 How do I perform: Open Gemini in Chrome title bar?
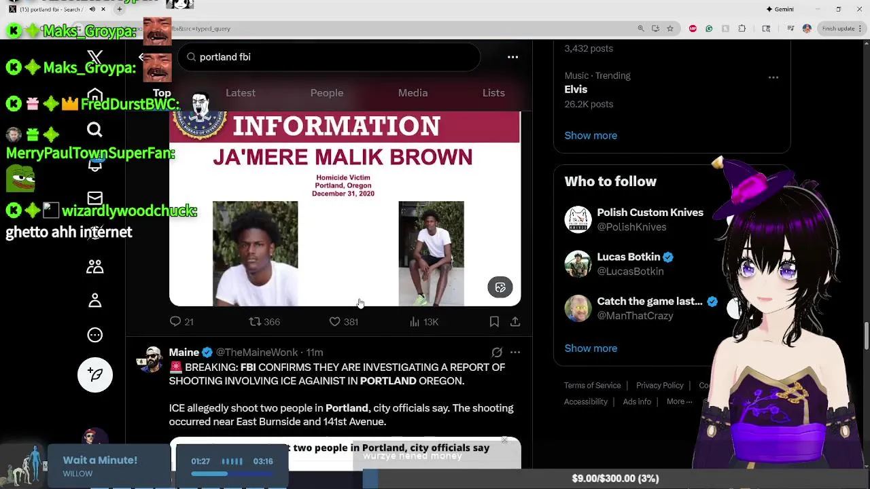780,10
